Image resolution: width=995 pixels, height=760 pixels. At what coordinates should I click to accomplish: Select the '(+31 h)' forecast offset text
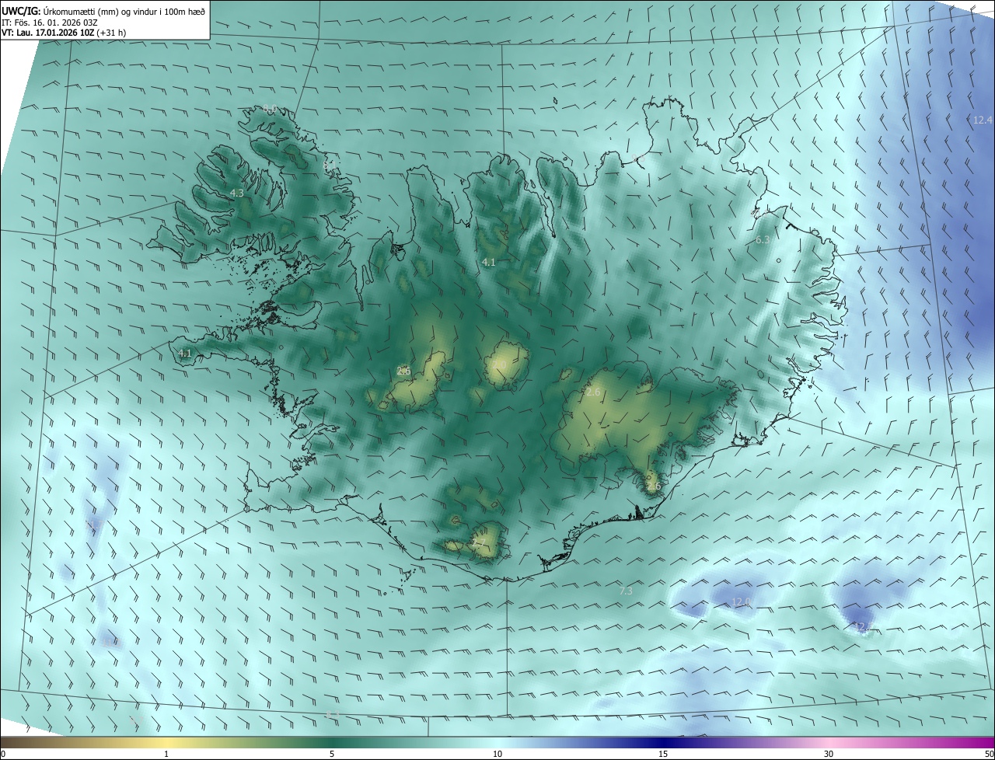click(x=111, y=33)
